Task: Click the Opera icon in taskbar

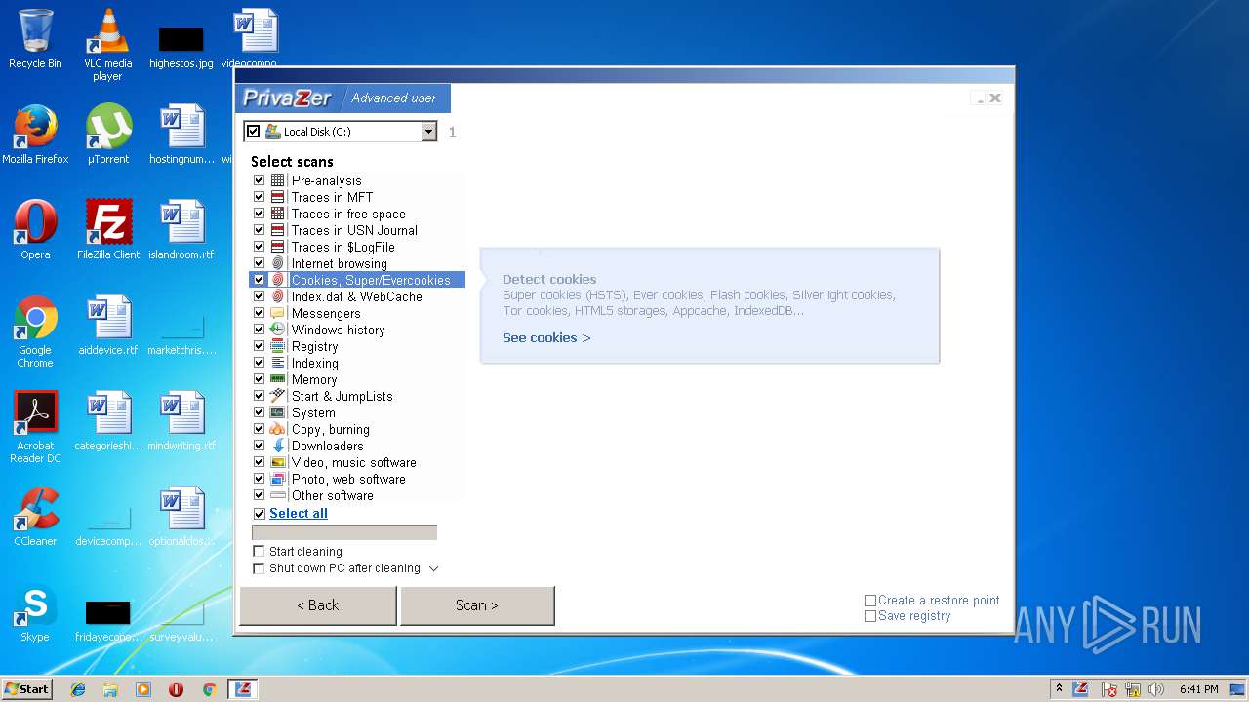Action: pos(176,689)
